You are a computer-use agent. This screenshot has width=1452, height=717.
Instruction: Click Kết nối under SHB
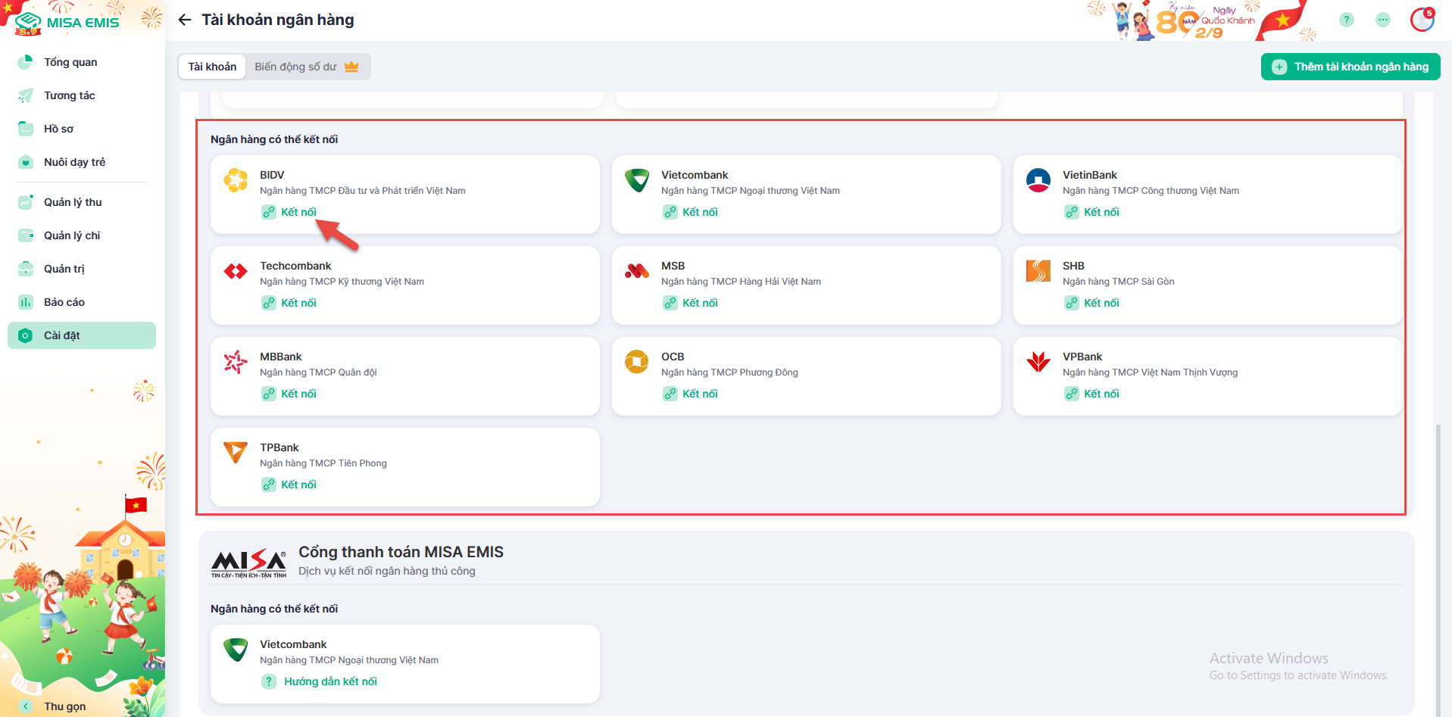(1092, 303)
